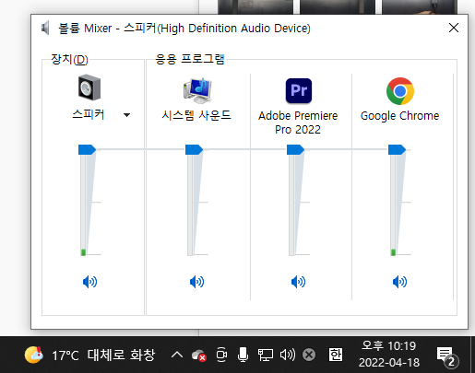Click the Adobe Premiere Pro icon

click(x=299, y=90)
